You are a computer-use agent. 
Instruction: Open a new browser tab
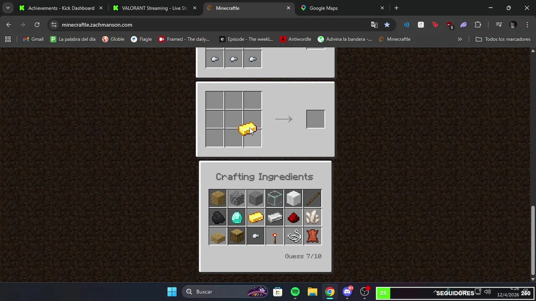pos(396,8)
